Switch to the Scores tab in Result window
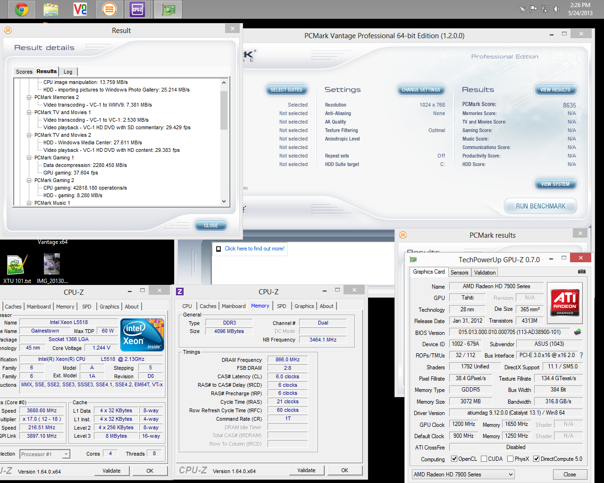 pos(24,72)
